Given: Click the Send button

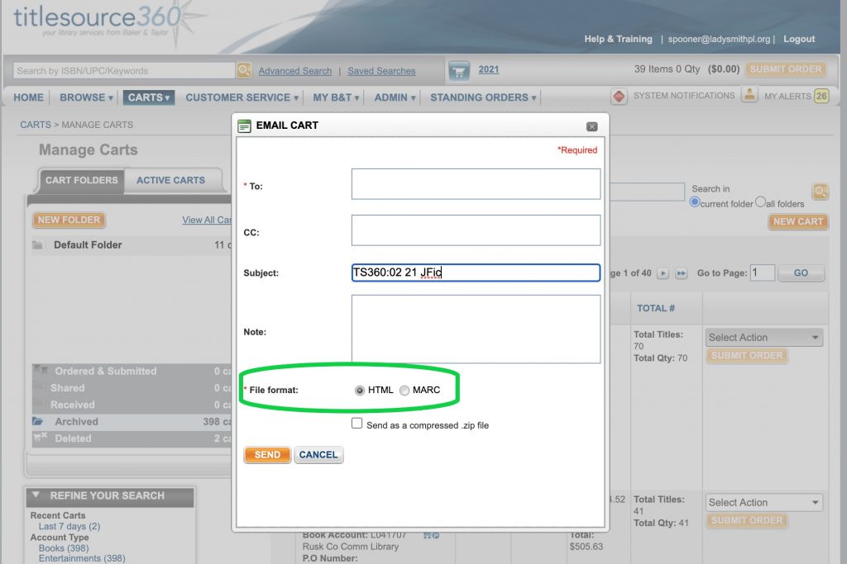Looking at the screenshot, I should coord(267,454).
